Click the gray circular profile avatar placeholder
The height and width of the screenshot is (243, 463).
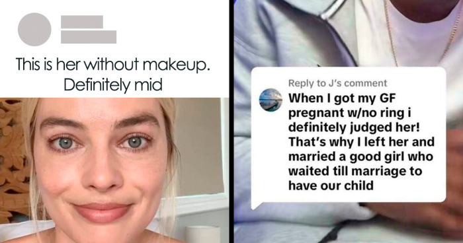pyautogui.click(x=34, y=30)
